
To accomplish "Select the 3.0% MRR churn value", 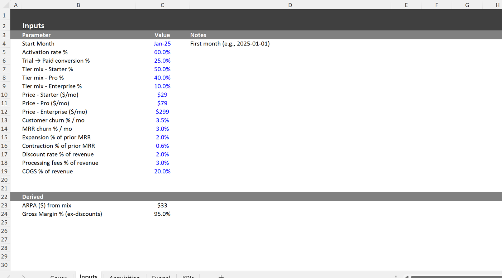I will 162,129.
